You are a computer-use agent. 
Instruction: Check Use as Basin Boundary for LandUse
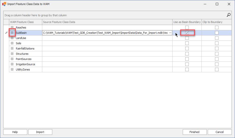pyautogui.click(x=187, y=38)
